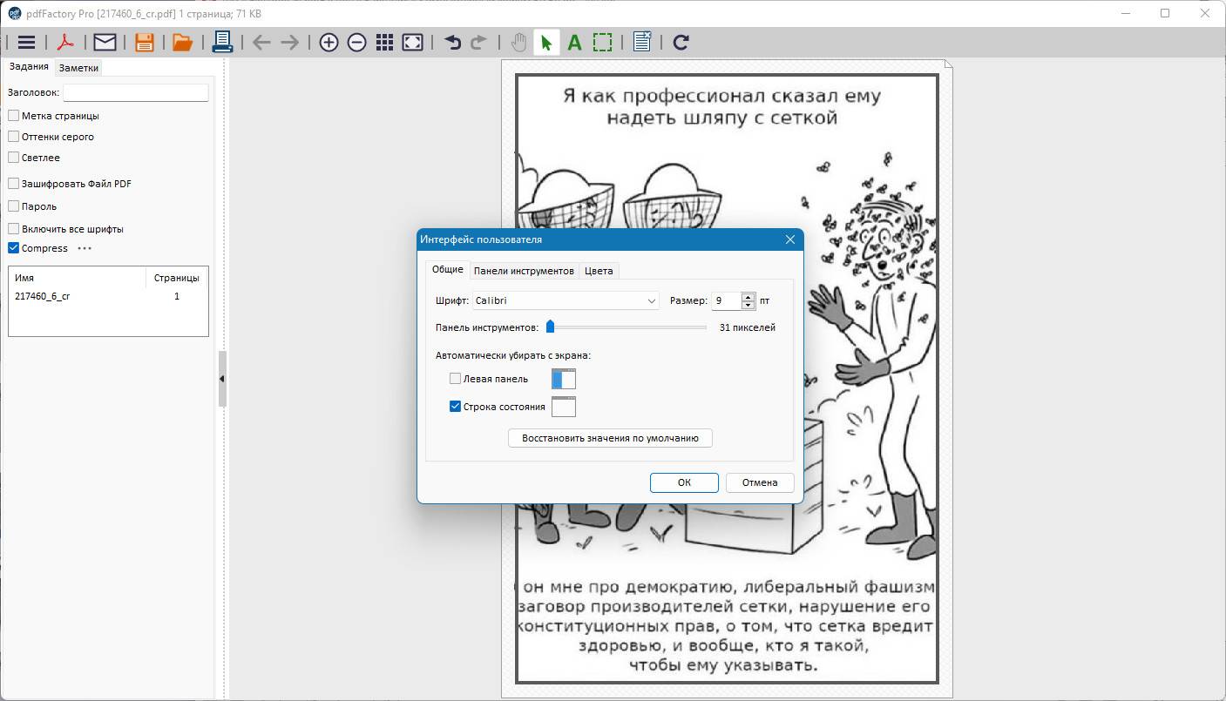The height and width of the screenshot is (701, 1226).
Task: Open the hamburger menu icon
Action: point(26,43)
